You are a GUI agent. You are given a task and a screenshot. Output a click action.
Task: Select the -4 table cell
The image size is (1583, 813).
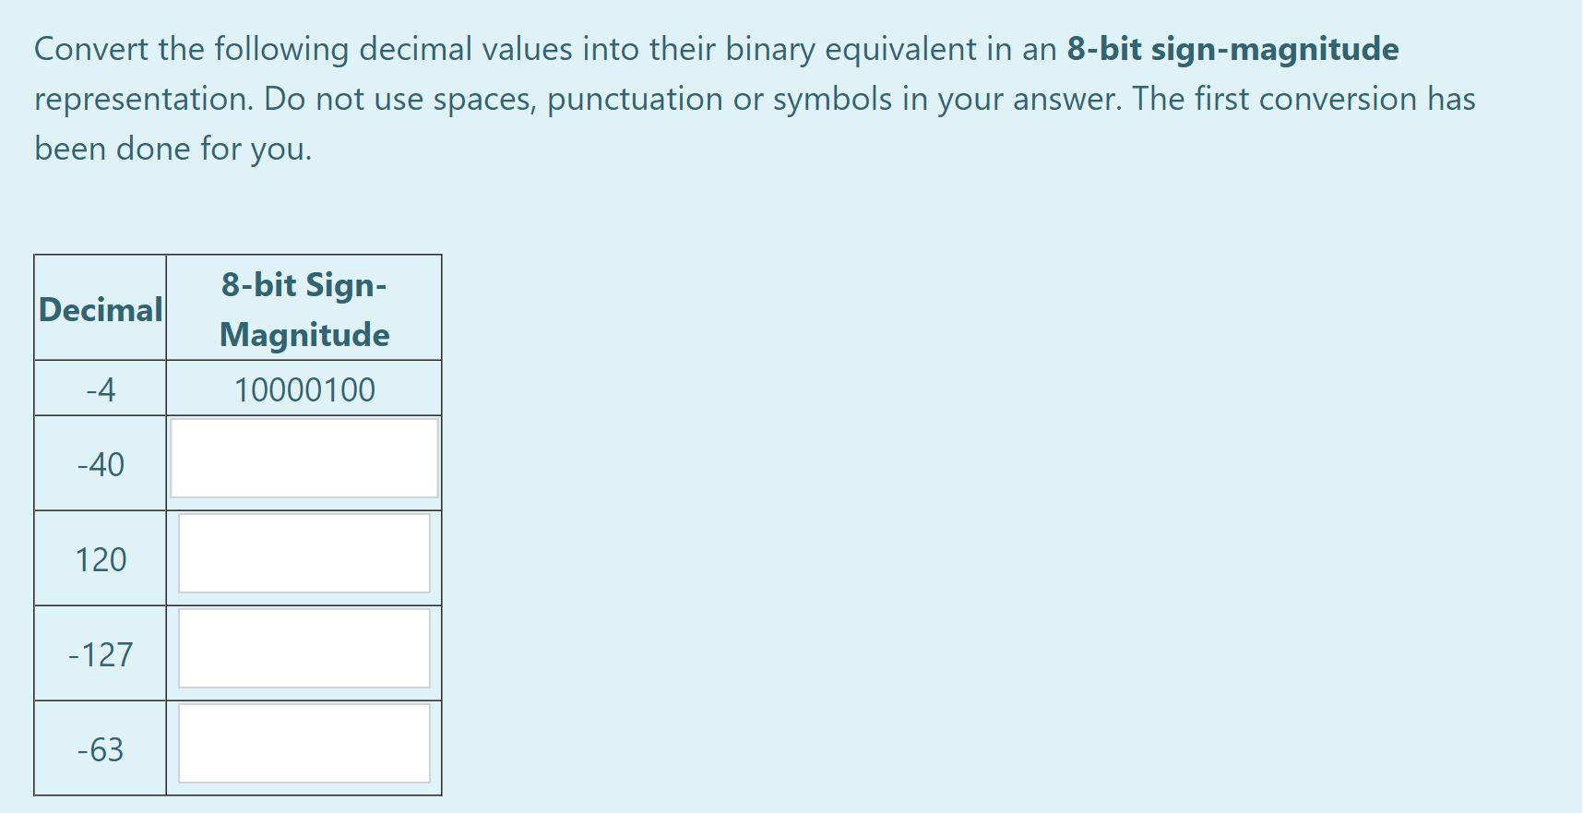point(100,389)
